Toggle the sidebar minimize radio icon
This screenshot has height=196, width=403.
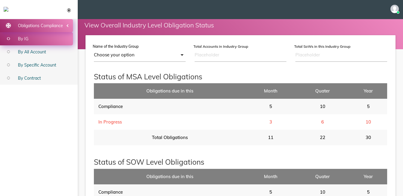tap(69, 10)
